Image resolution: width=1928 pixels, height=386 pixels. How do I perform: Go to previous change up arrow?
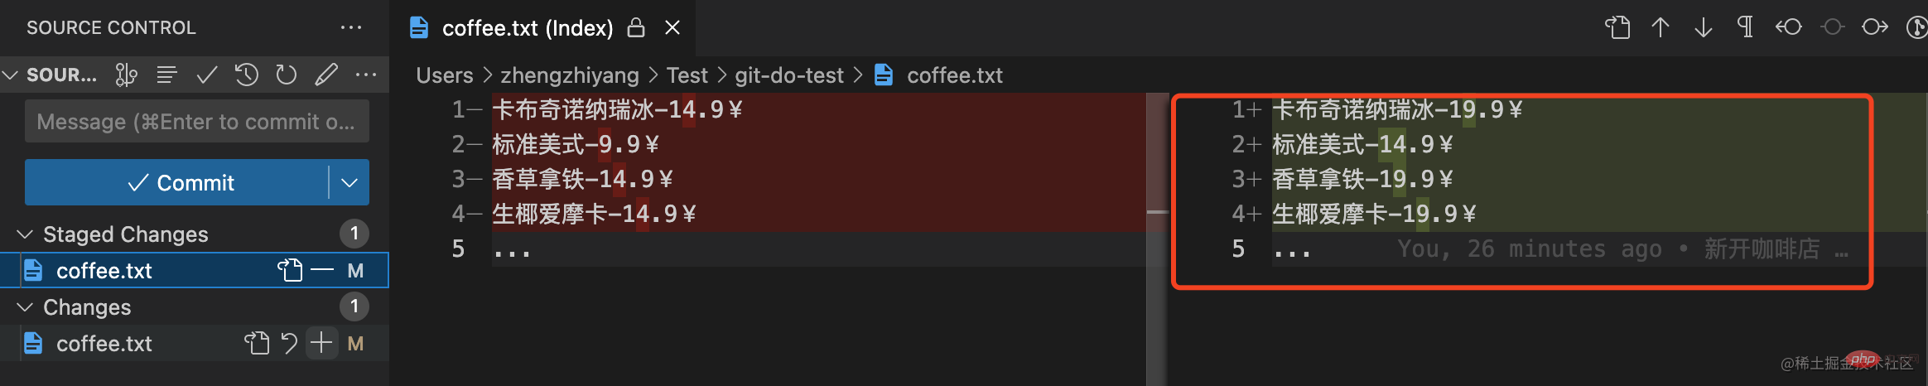point(1660,27)
